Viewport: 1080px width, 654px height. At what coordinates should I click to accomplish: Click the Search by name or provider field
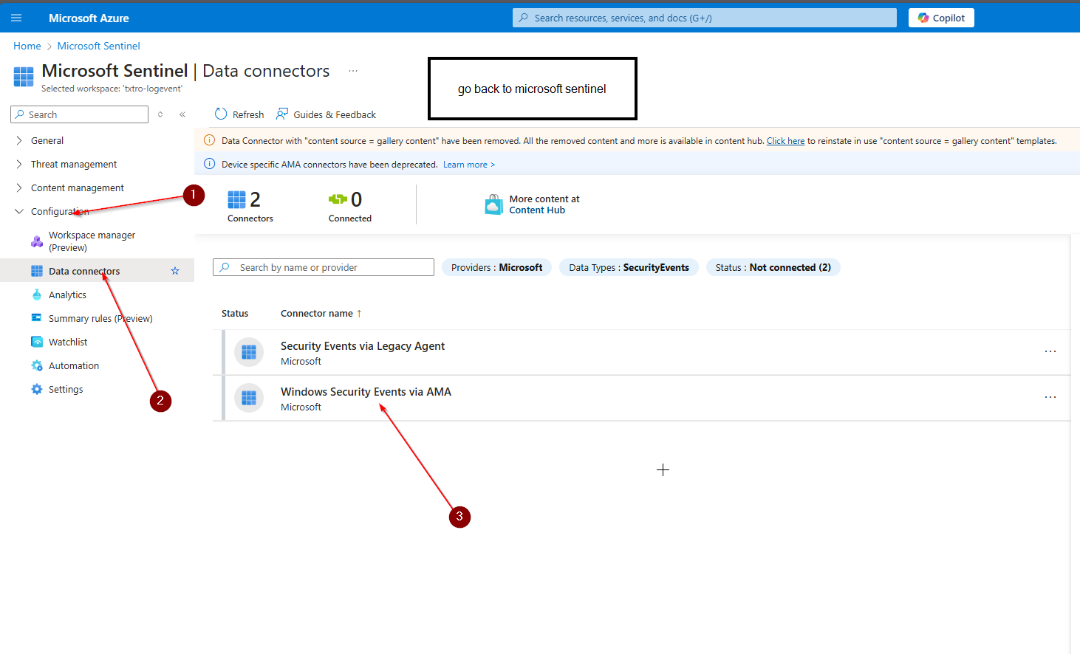332,267
